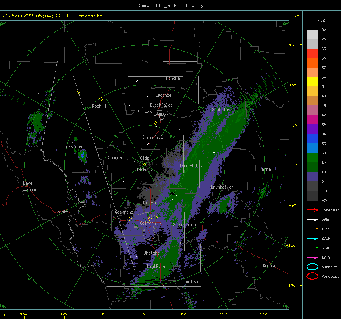Click yellow diamond marker above Calgary label

(150, 218)
